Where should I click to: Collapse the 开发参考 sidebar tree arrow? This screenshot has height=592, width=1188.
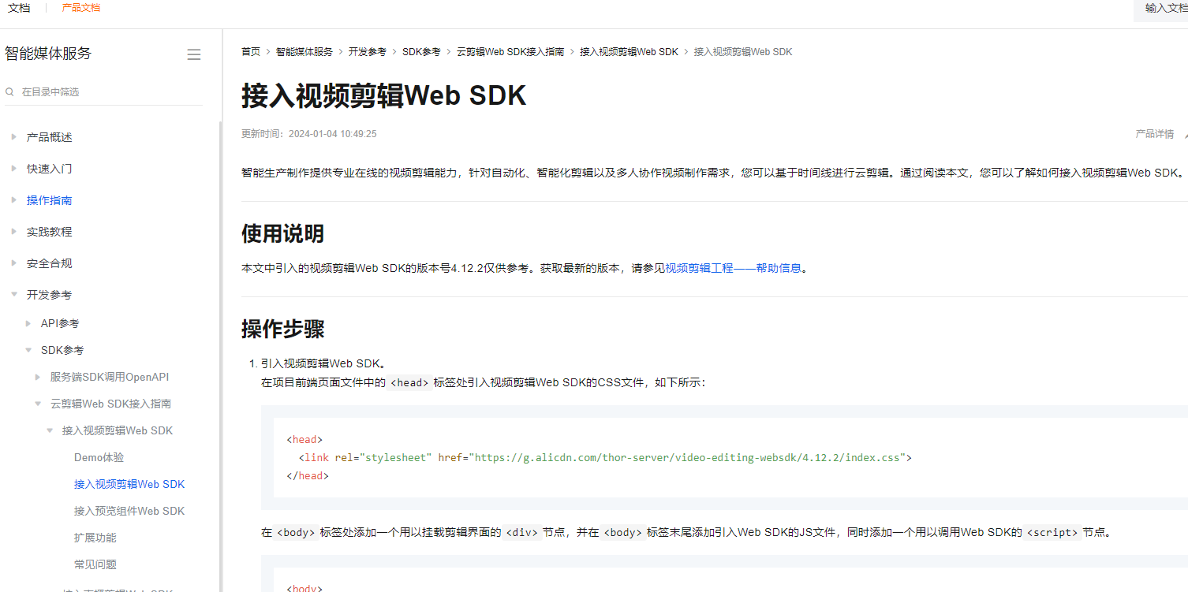(14, 295)
